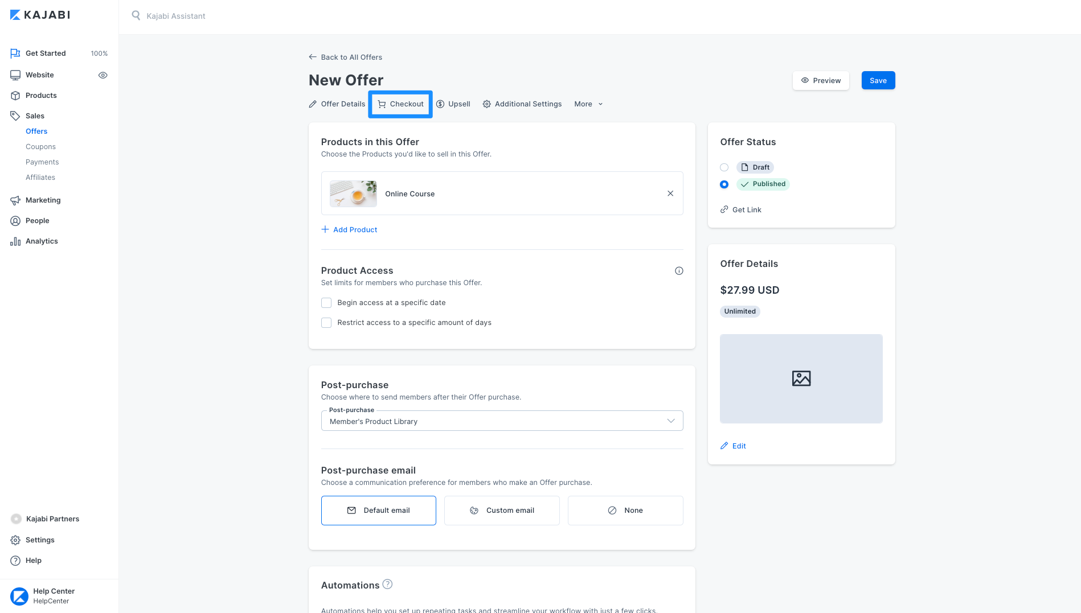Click the Get Link chain icon
The image size is (1081, 613).
724,209
